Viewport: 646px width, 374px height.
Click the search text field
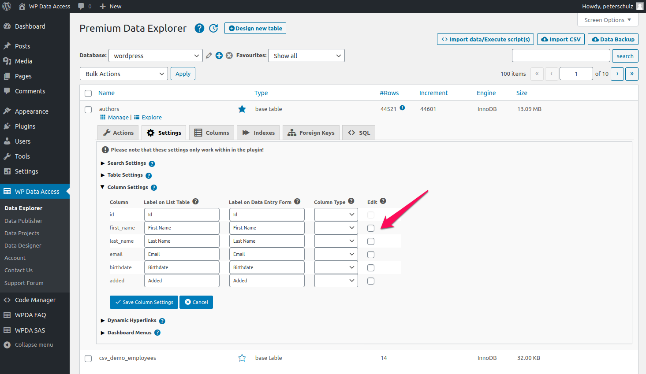click(x=561, y=56)
